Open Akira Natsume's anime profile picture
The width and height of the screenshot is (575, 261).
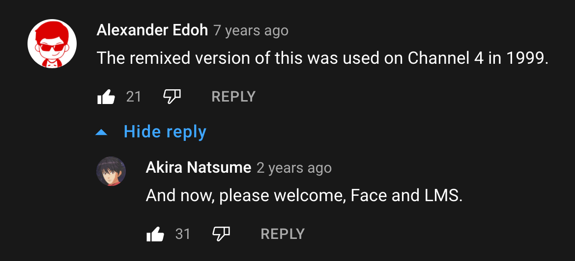pos(111,171)
